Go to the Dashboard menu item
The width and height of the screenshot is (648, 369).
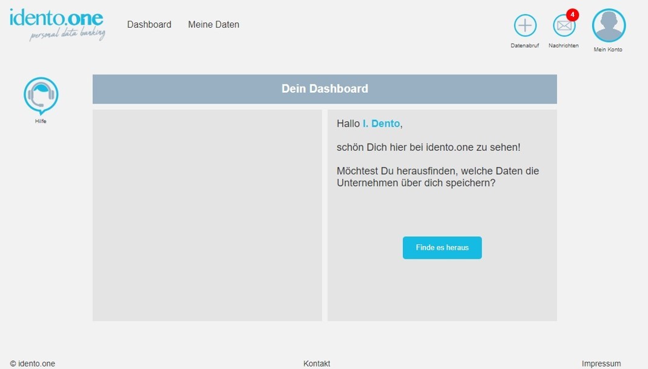click(149, 25)
